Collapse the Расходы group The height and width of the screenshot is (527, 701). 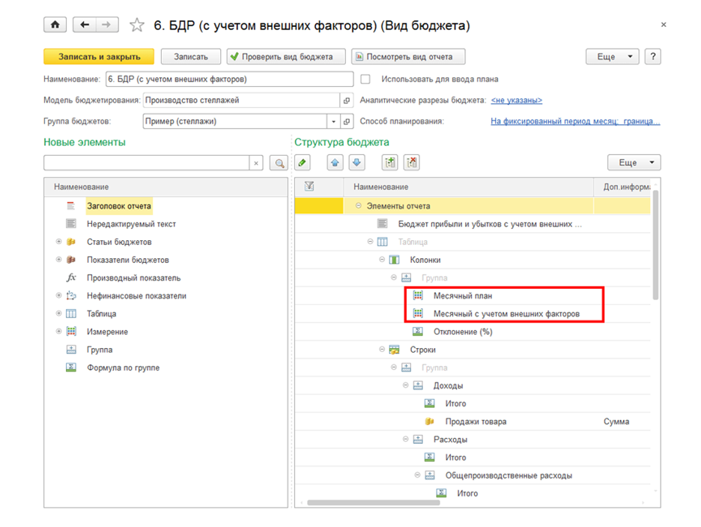coord(405,439)
